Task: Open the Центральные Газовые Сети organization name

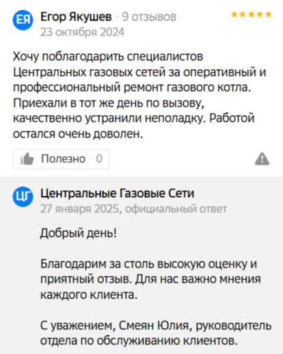Action: click(x=118, y=193)
